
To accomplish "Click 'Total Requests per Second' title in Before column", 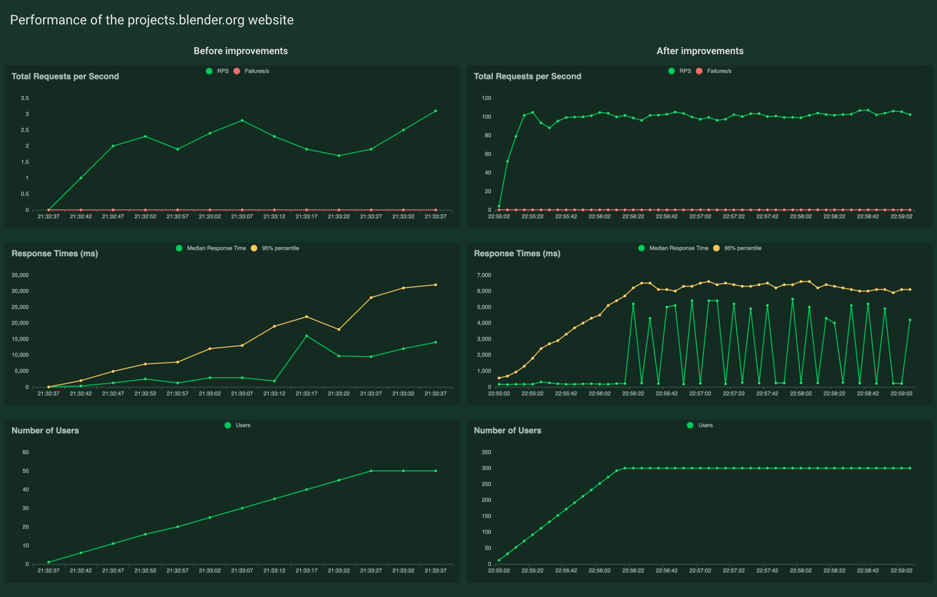I will pos(65,77).
